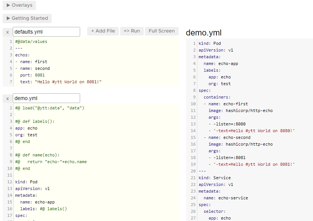
Task: Click the '-text=Hello #ytt World on 8080!' line
Action: coord(252,131)
